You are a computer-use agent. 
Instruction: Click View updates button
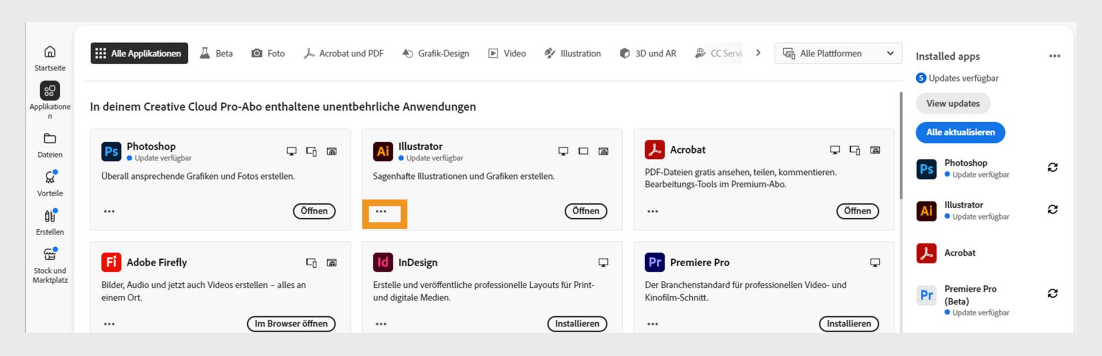point(953,104)
